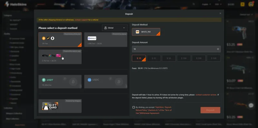Click the Bitcoin icon in crypto card
The height and width of the screenshot is (128, 258).
click(44, 38)
